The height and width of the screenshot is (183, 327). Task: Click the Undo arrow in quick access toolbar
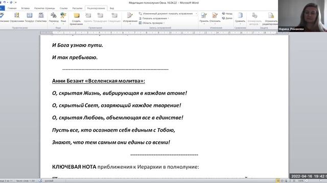click(4, 2)
